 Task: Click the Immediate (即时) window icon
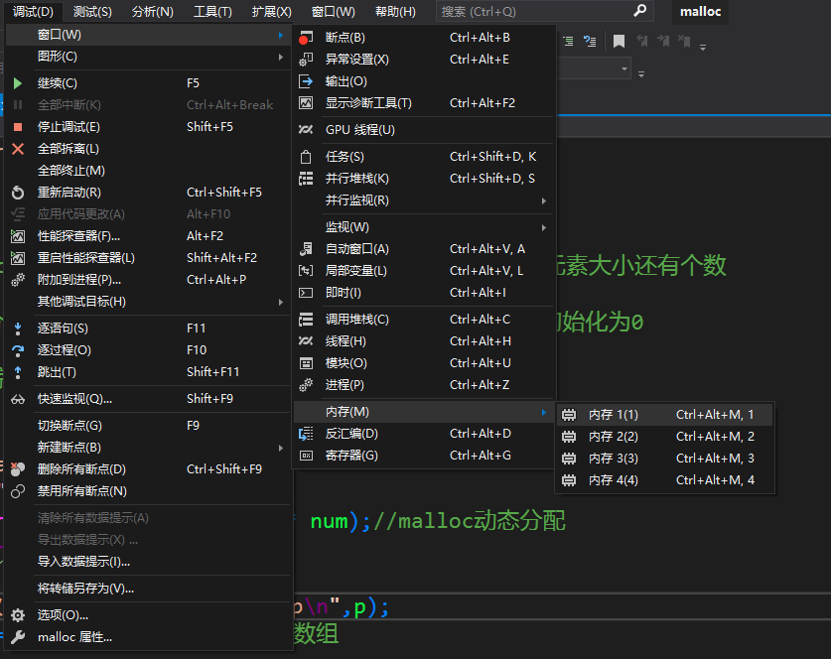pyautogui.click(x=306, y=293)
